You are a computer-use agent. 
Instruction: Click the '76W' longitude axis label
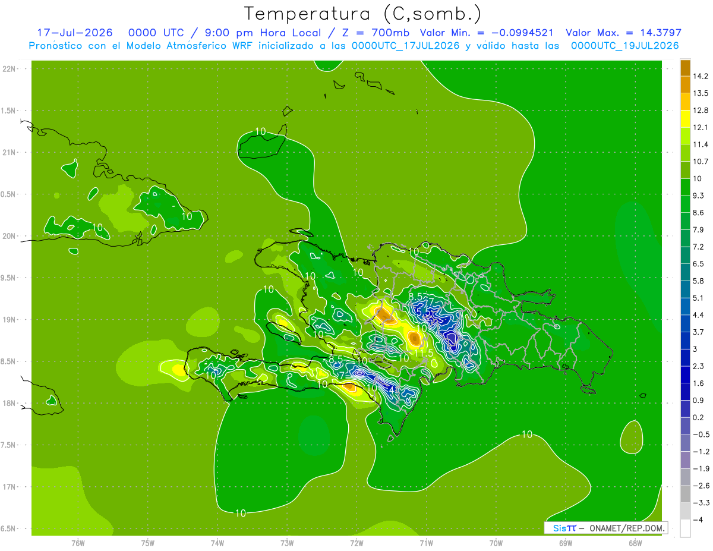tap(78, 543)
